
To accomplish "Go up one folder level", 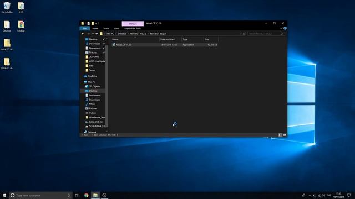I will click(x=97, y=34).
